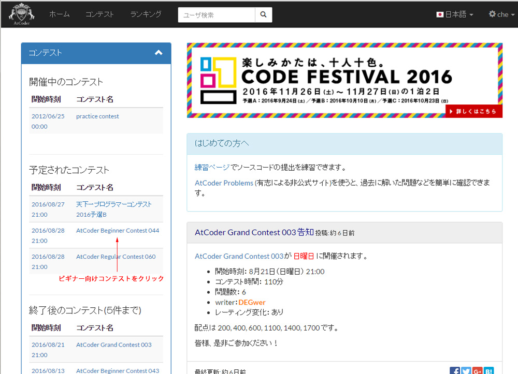This screenshot has height=374, width=518.
Task: Click the 2016/08/27 21:00 start time
Action: click(x=48, y=210)
